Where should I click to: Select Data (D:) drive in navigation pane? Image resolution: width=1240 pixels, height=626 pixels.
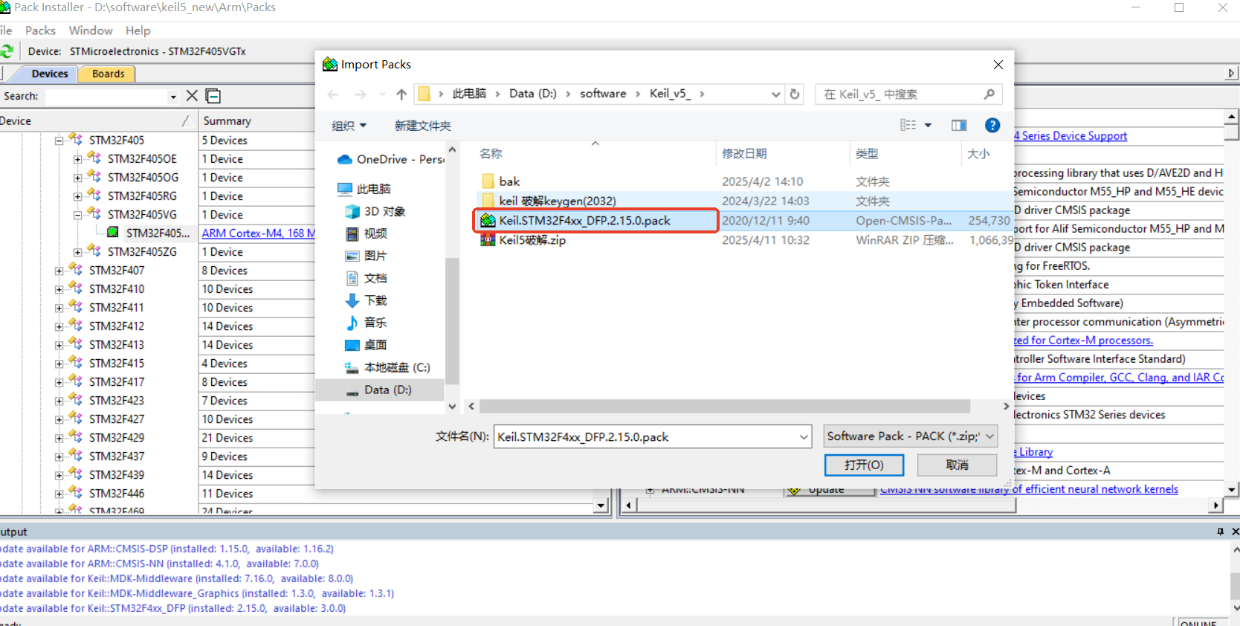[x=379, y=390]
